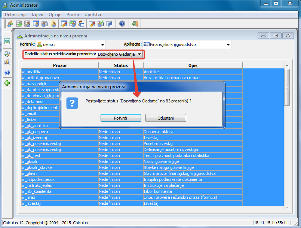Open the Uputstvo menu
Screen dimensions: 301x228
click(x=93, y=15)
